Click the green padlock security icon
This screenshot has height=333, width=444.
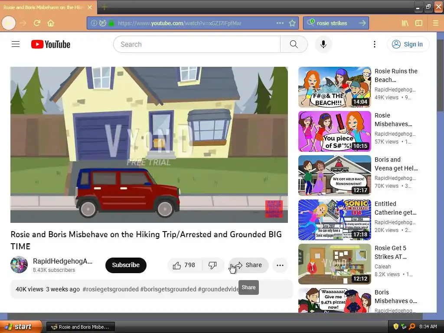[x=111, y=23]
